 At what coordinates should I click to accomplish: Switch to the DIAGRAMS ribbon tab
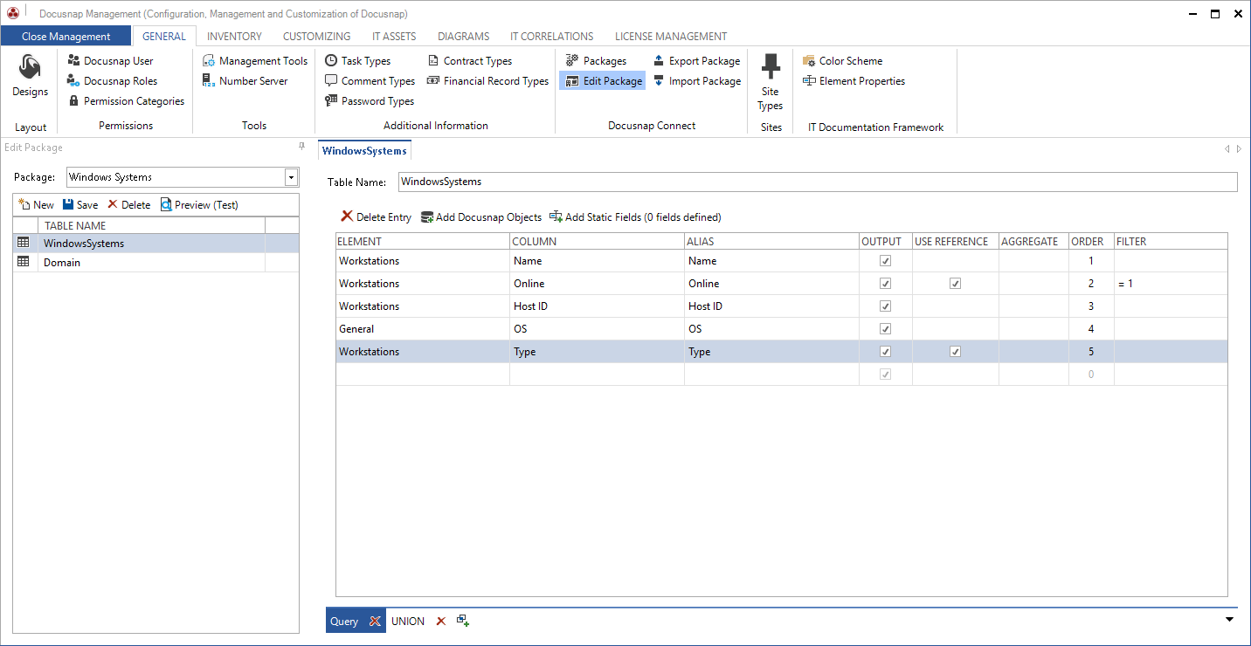463,37
